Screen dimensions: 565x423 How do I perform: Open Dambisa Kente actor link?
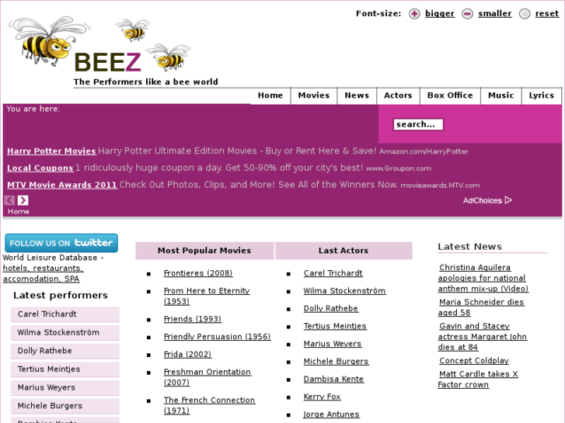coord(333,379)
